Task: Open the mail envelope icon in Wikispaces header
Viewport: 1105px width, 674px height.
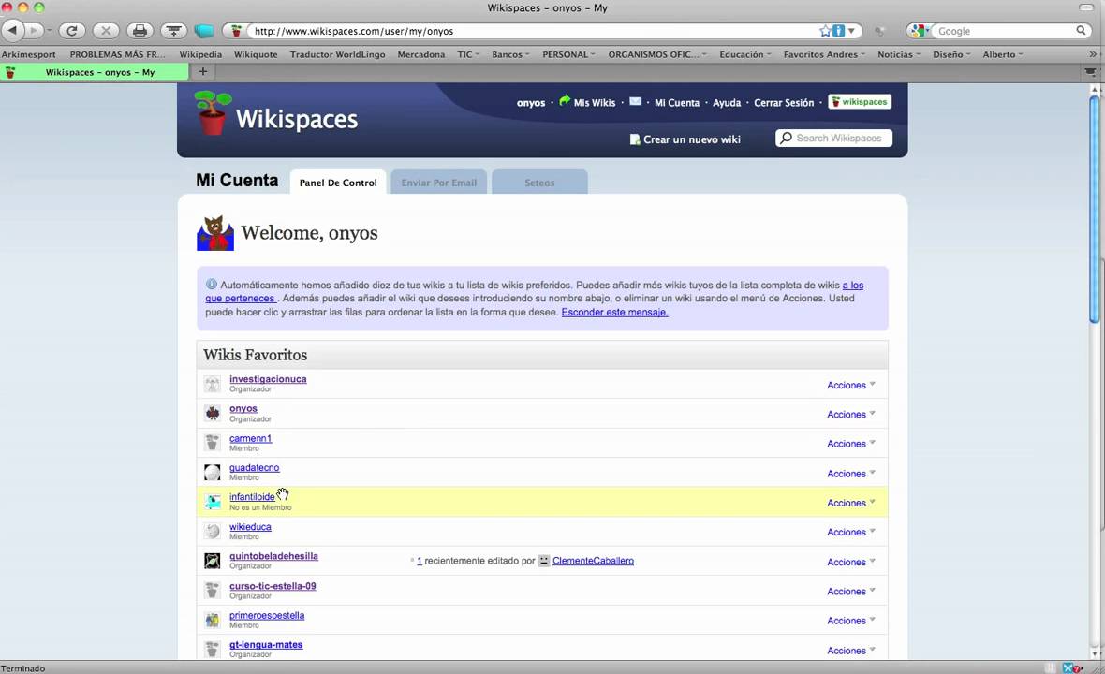Action: 635,102
